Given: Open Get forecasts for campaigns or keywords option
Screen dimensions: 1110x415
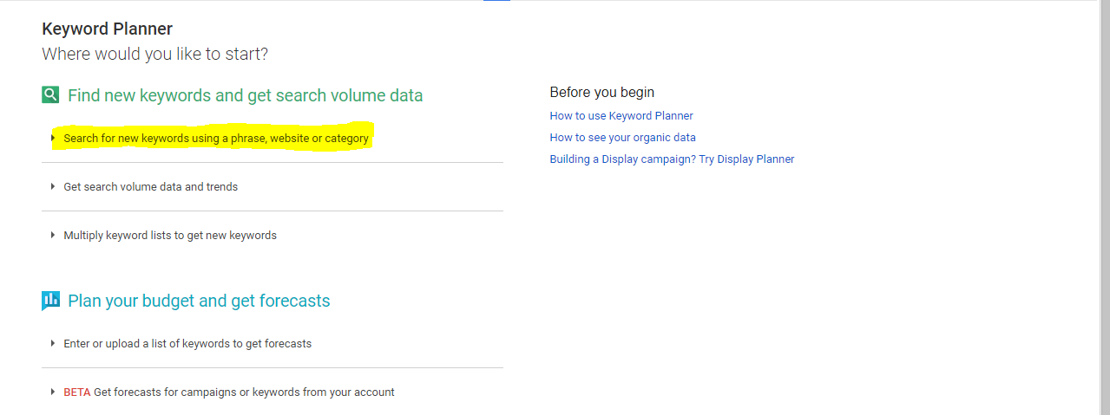Looking at the screenshot, I should click(244, 392).
